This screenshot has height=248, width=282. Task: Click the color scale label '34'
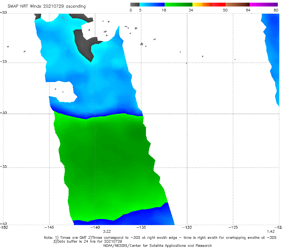(x=191, y=10)
